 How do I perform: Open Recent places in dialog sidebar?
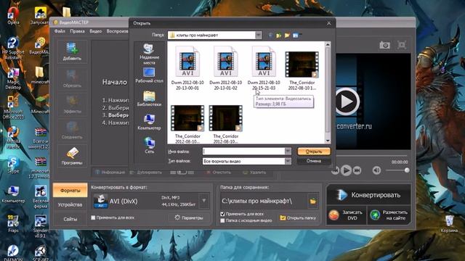pos(149,54)
